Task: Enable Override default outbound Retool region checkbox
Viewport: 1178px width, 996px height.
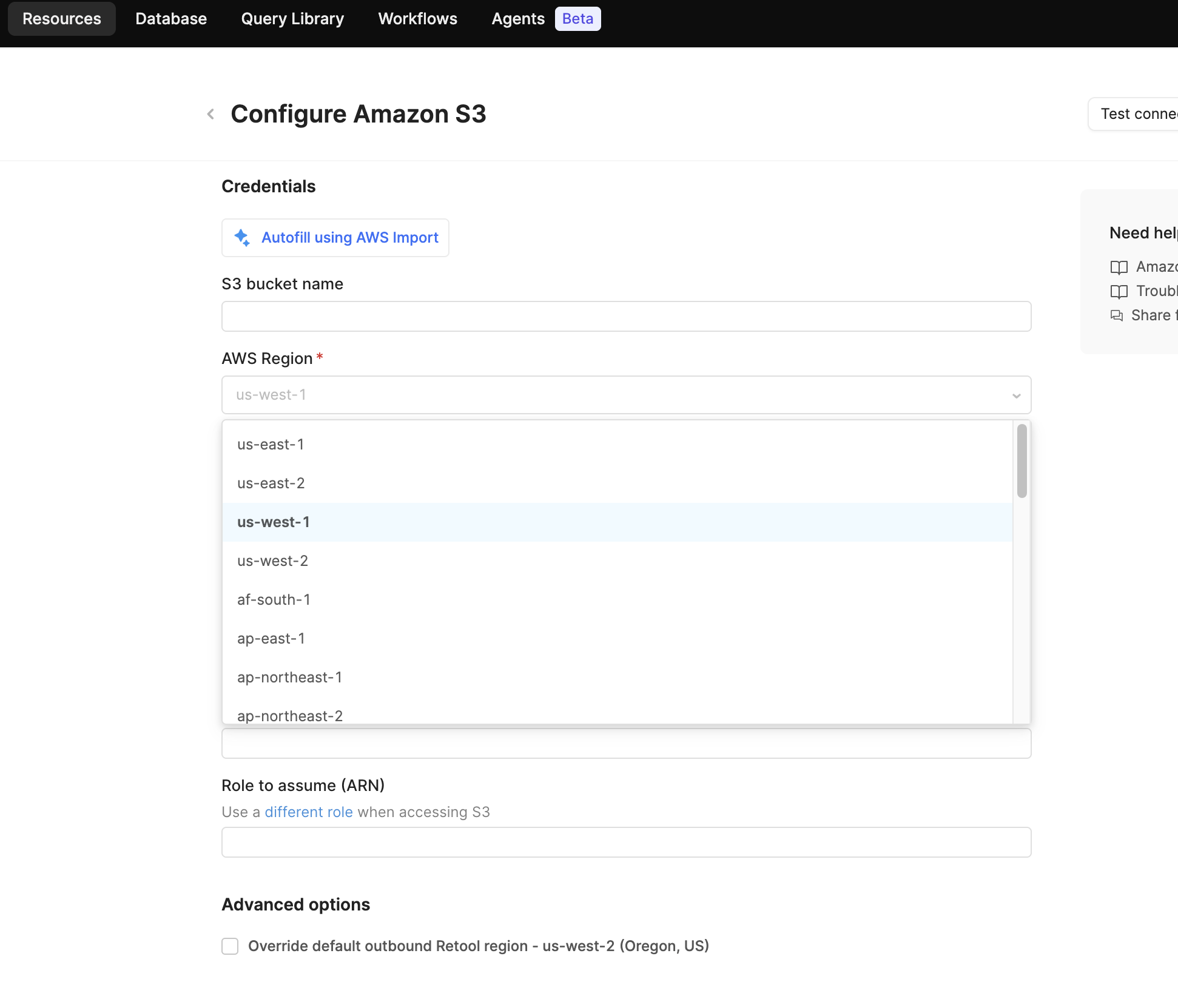Action: (230, 946)
